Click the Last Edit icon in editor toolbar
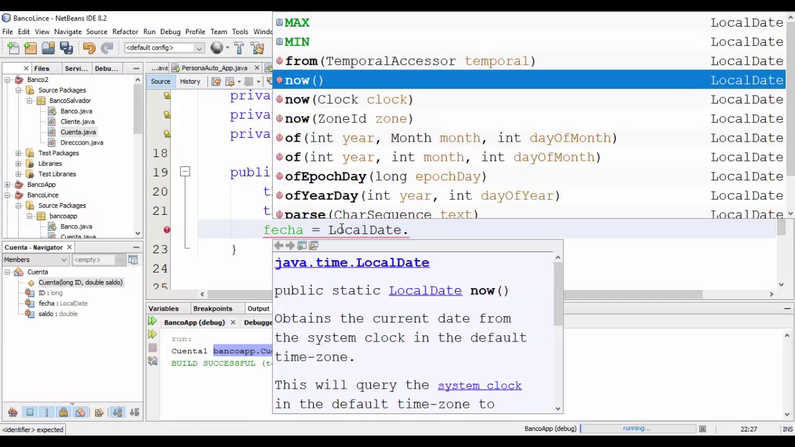Screen dimensions: 795x447 pos(216,81)
